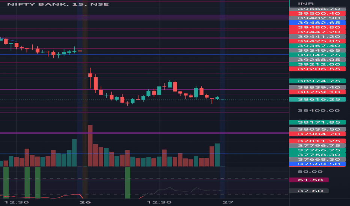350x206 pixels.
Task: Select the green 39212.00 price label
Action: pyautogui.click(x=317, y=64)
